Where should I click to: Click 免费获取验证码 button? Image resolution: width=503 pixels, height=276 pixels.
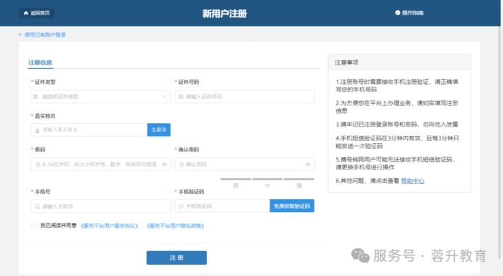291,206
